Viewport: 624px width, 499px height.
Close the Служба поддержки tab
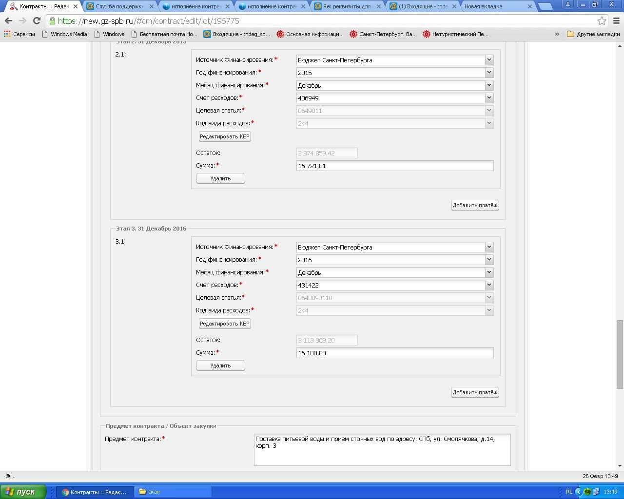[152, 6]
